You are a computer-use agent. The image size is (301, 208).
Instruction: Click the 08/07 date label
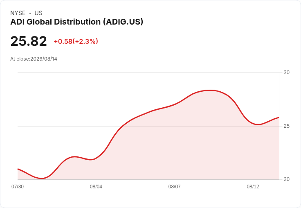(175, 187)
